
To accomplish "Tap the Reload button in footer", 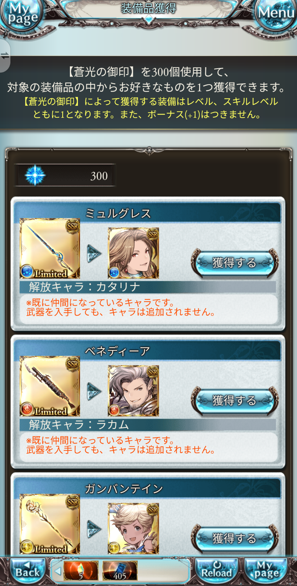I will (217, 571).
